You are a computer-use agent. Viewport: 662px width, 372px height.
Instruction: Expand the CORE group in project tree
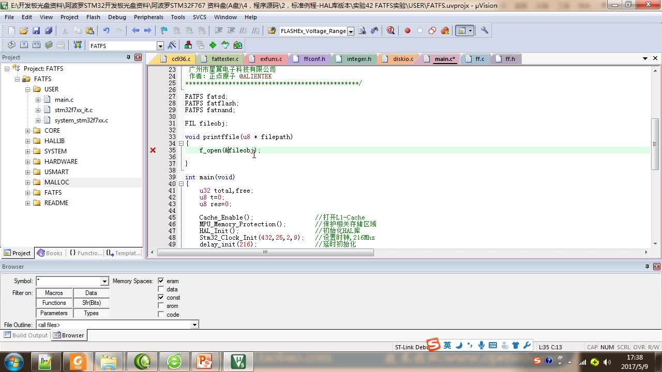coord(27,131)
